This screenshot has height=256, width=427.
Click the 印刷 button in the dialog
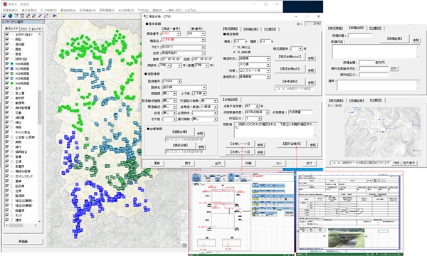point(248,164)
